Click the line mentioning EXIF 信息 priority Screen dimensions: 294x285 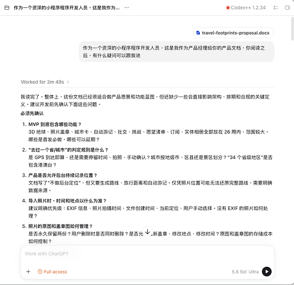click(x=148, y=209)
